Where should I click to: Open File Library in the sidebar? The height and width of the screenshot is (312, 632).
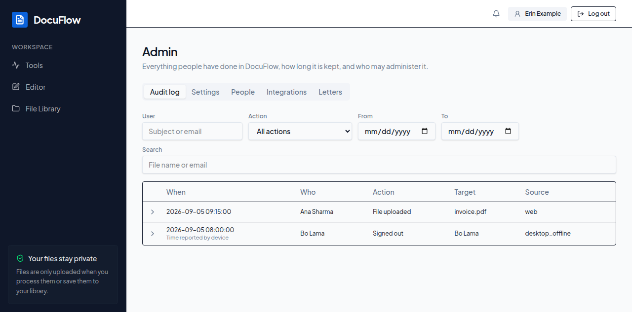coord(63,108)
